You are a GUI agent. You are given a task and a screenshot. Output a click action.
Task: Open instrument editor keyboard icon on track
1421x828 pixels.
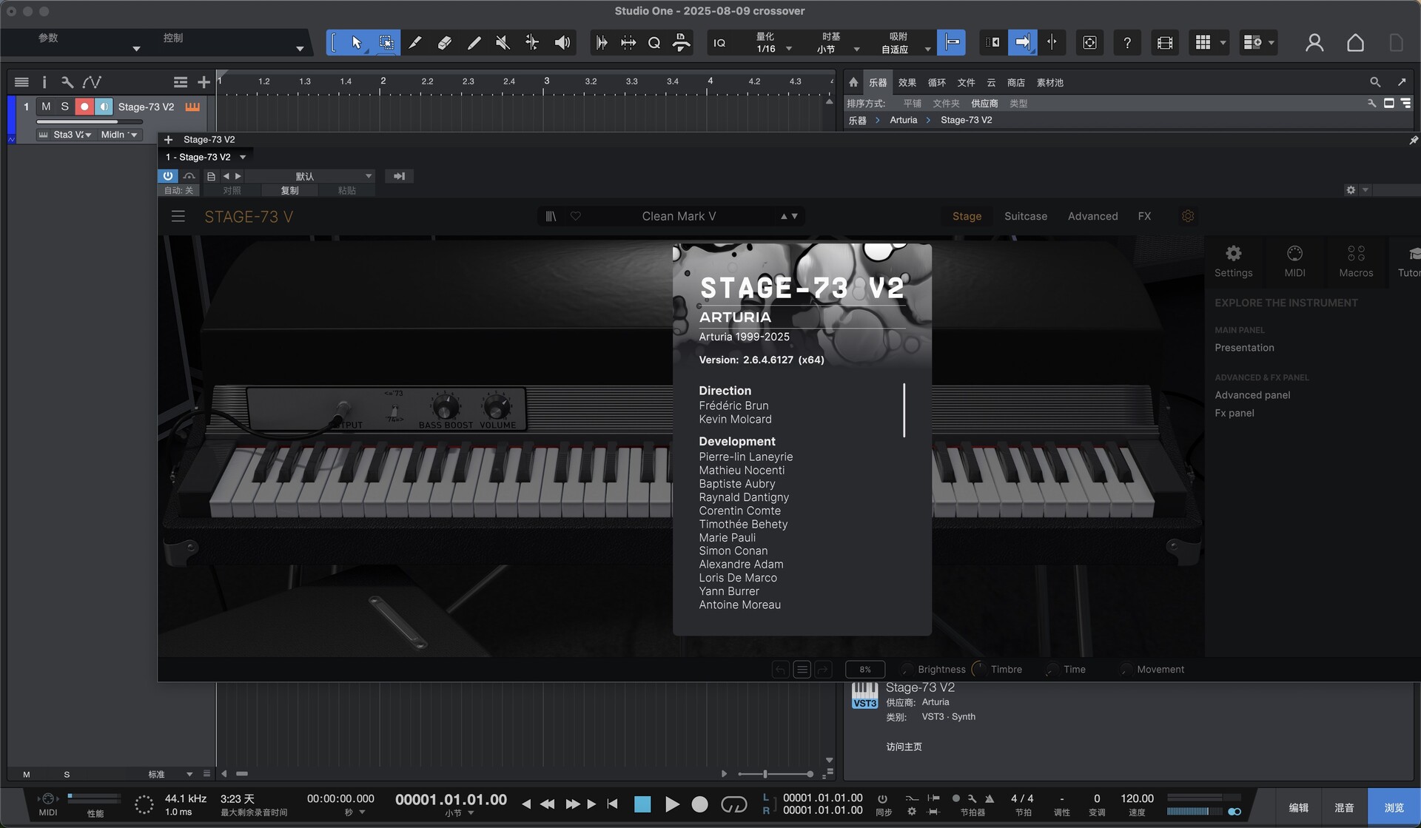pyautogui.click(x=192, y=107)
